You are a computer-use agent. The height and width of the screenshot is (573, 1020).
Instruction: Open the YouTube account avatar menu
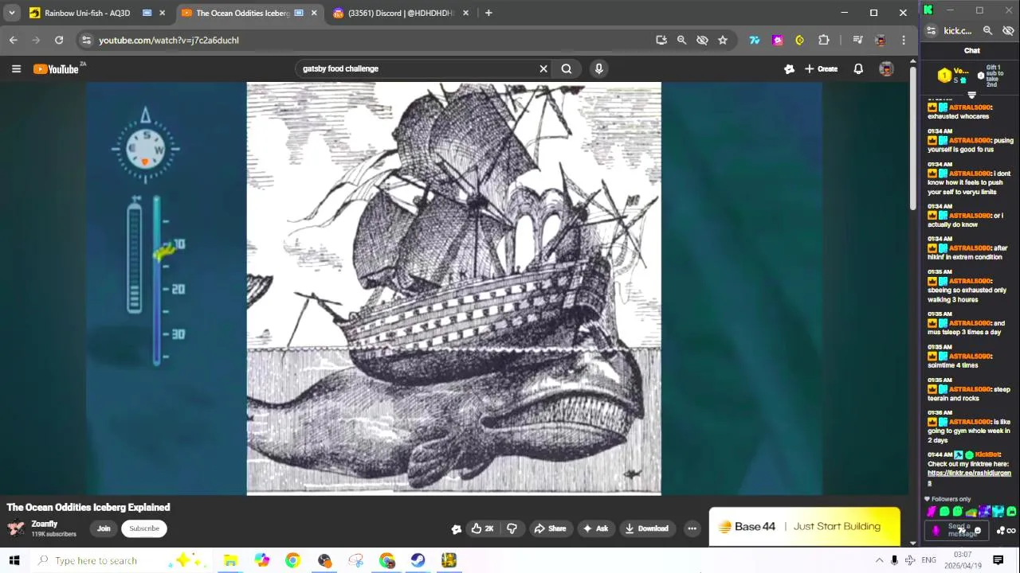tap(886, 69)
